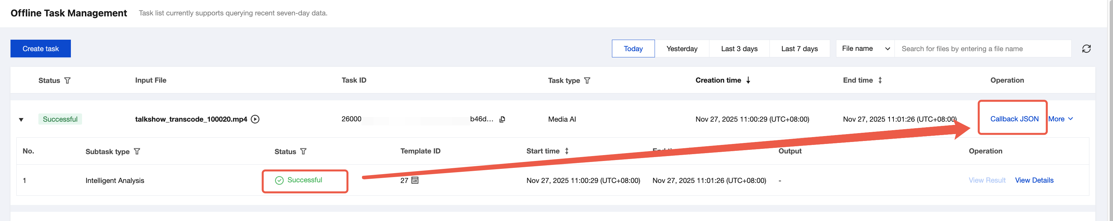1113x221 pixels.
Task: Sort subtasks by Start time
Action: (x=566, y=151)
